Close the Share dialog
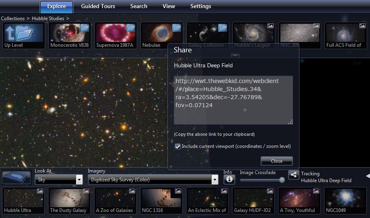 276,161
